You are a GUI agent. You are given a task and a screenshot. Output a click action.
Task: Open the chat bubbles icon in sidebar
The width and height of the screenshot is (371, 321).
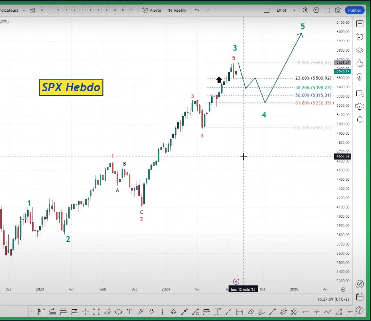[360, 93]
